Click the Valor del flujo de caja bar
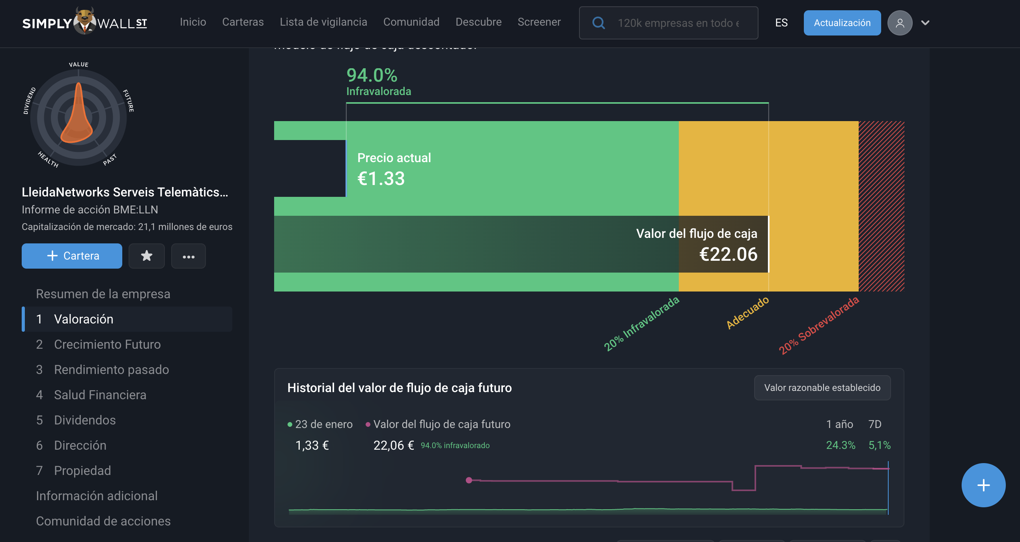This screenshot has width=1020, height=542. coord(521,244)
